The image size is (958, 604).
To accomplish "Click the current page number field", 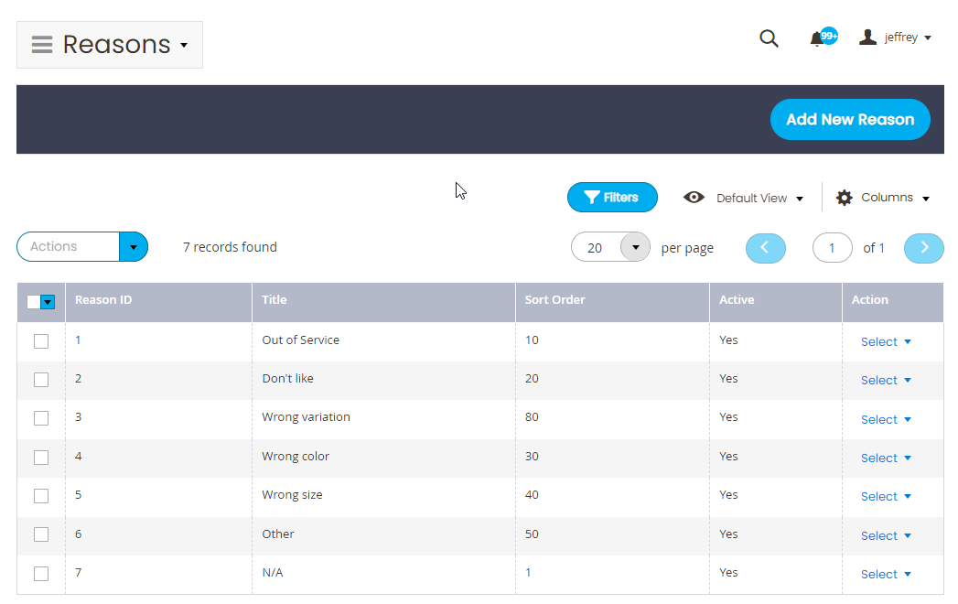I will (832, 248).
